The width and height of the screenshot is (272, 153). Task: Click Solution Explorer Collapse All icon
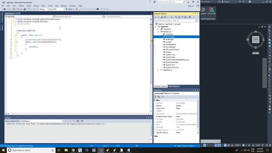(182, 17)
